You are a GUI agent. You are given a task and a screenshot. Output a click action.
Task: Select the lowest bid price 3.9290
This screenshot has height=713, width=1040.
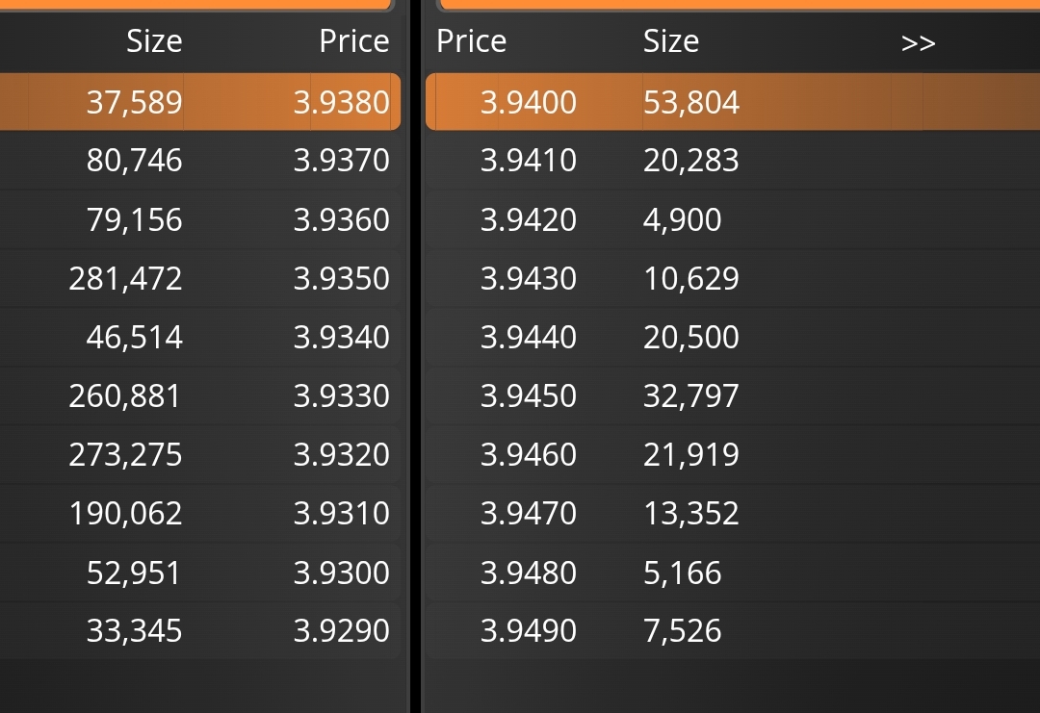pos(341,630)
